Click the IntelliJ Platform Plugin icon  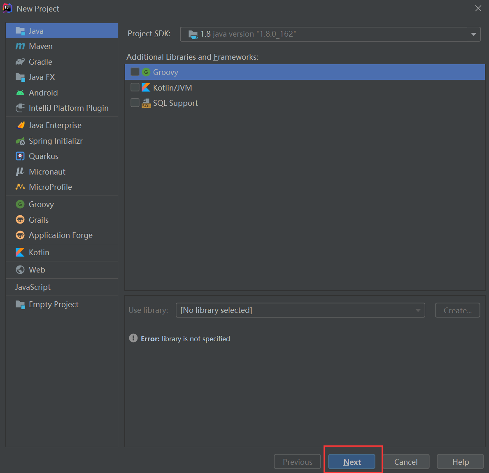coord(20,108)
